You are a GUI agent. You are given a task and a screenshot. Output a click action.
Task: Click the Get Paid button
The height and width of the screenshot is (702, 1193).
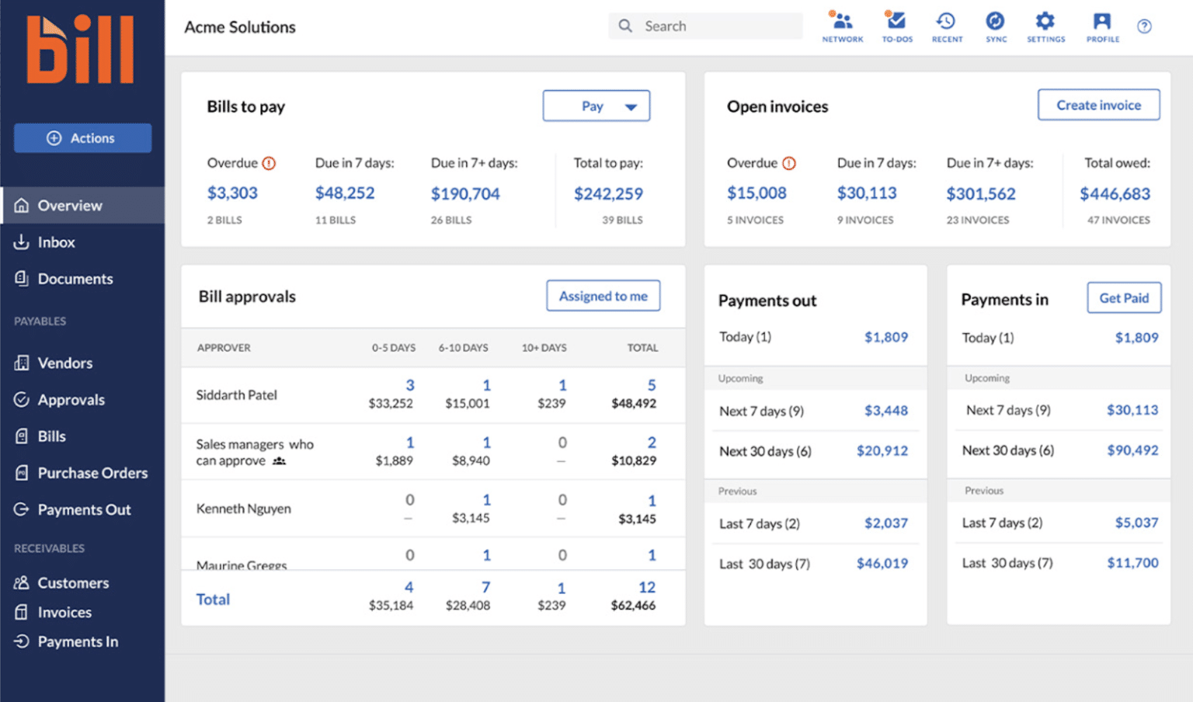[1123, 297]
